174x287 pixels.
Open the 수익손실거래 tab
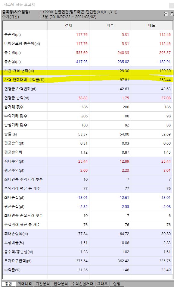(x=82, y=284)
